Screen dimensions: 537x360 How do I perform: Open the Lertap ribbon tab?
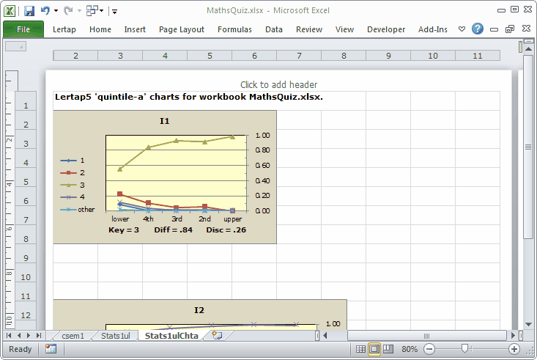click(65, 29)
